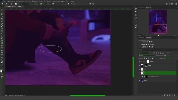Toggle lock all padlock icon
This screenshot has height=100, width=178.
(x=153, y=58)
